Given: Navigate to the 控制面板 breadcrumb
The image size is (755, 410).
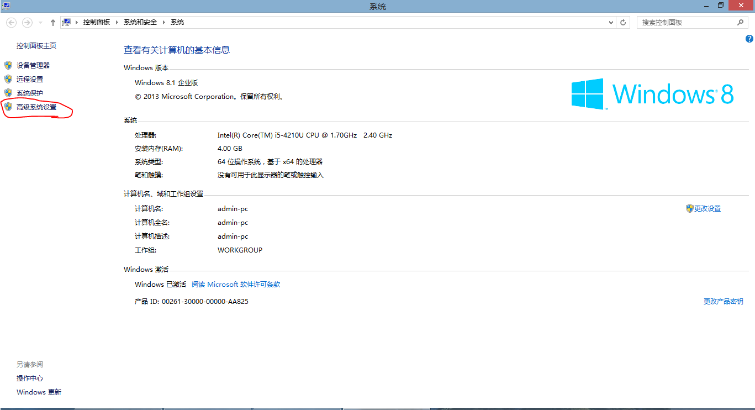Looking at the screenshot, I should (x=97, y=22).
